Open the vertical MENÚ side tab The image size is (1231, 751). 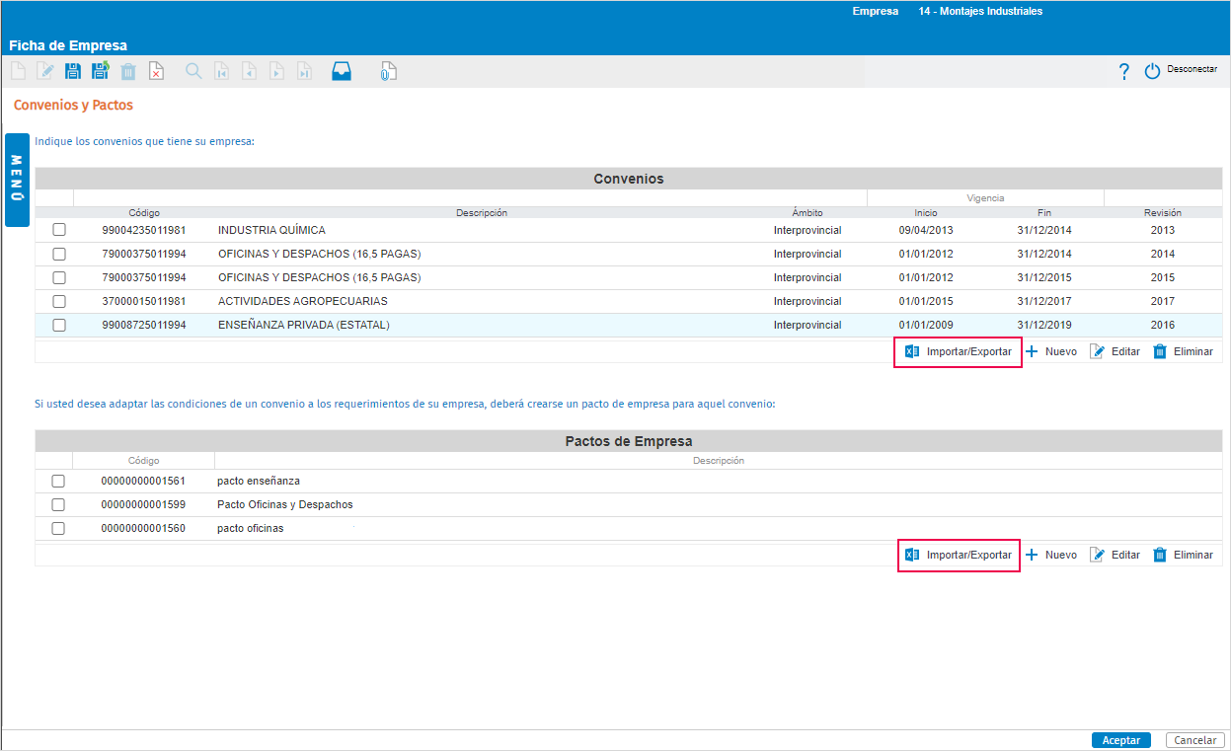(17, 180)
